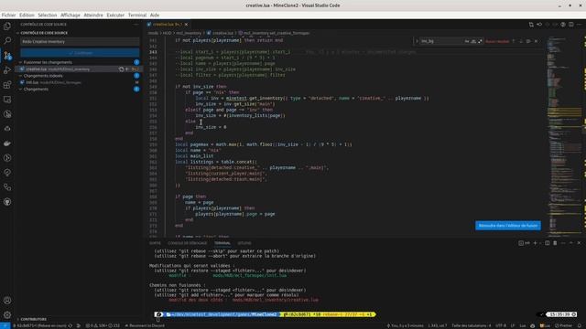Click the Continuer commit button
This screenshot has height=329, width=586.
[x=80, y=53]
